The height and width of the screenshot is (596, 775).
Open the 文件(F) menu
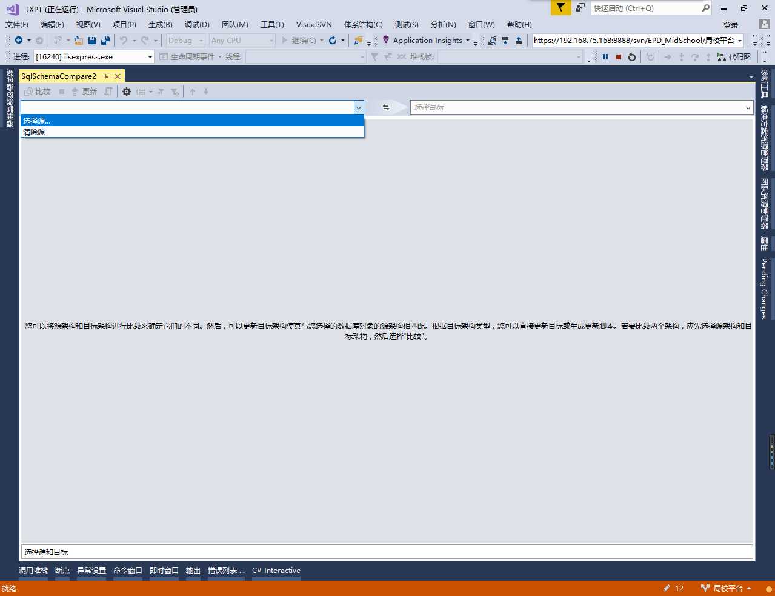pos(17,25)
